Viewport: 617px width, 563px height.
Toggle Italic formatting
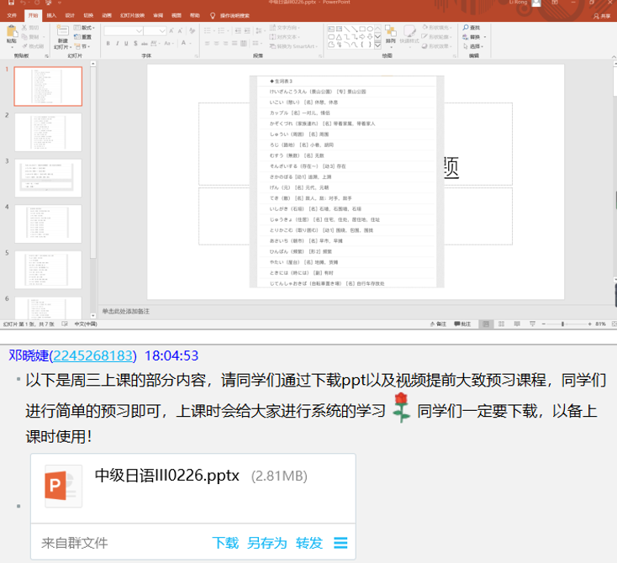click(117, 43)
